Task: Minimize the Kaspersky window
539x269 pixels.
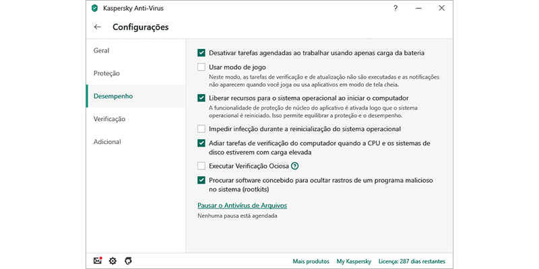Action: point(418,8)
